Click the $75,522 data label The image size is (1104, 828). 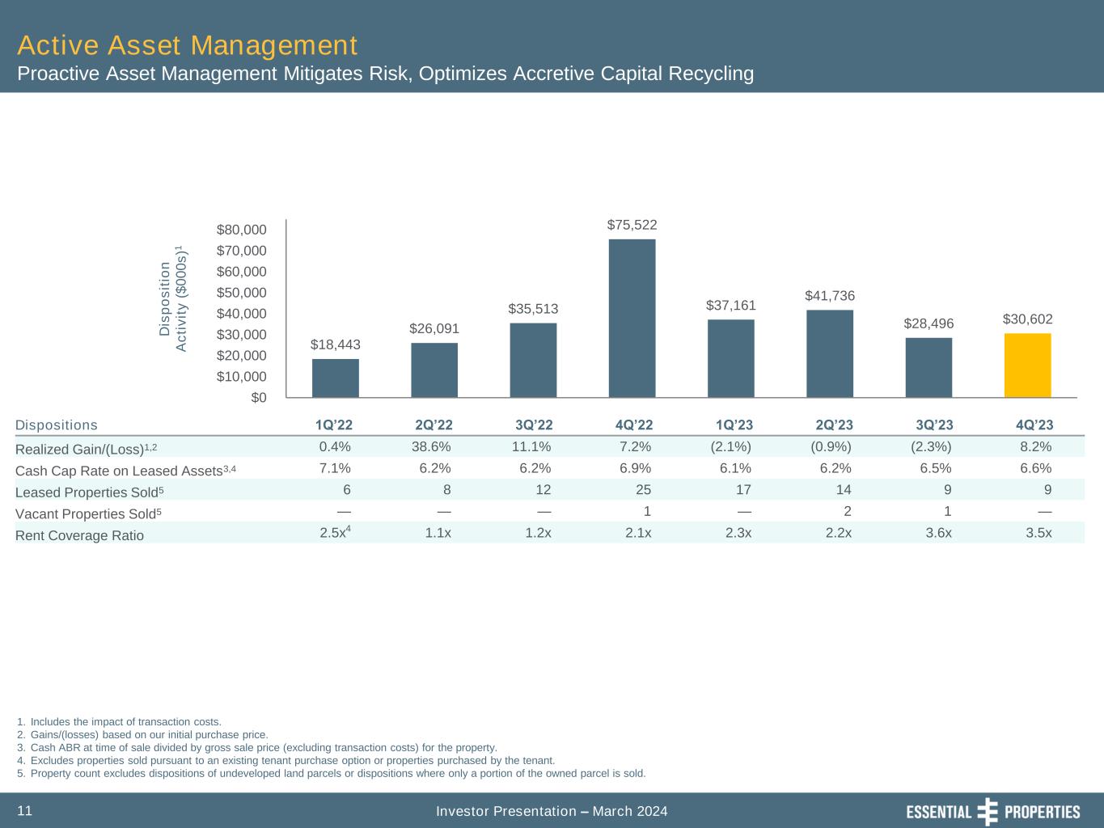[x=632, y=224]
